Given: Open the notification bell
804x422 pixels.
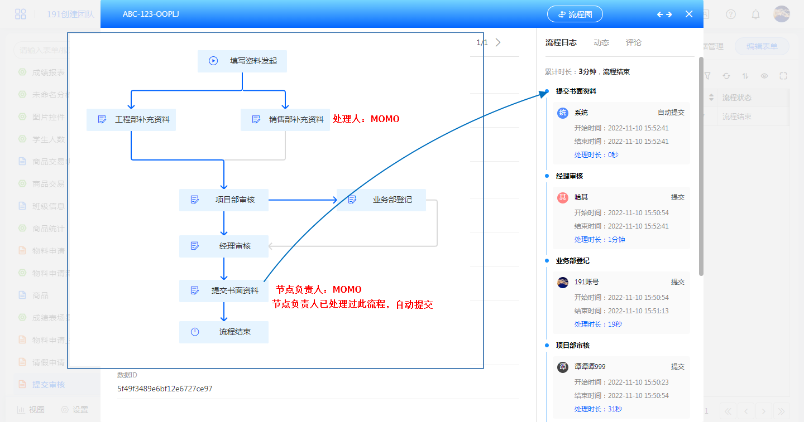Looking at the screenshot, I should pyautogui.click(x=755, y=14).
